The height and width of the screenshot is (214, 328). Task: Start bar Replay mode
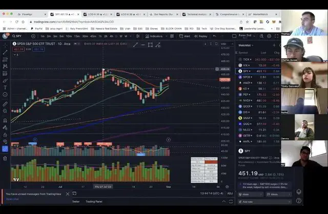200,36
